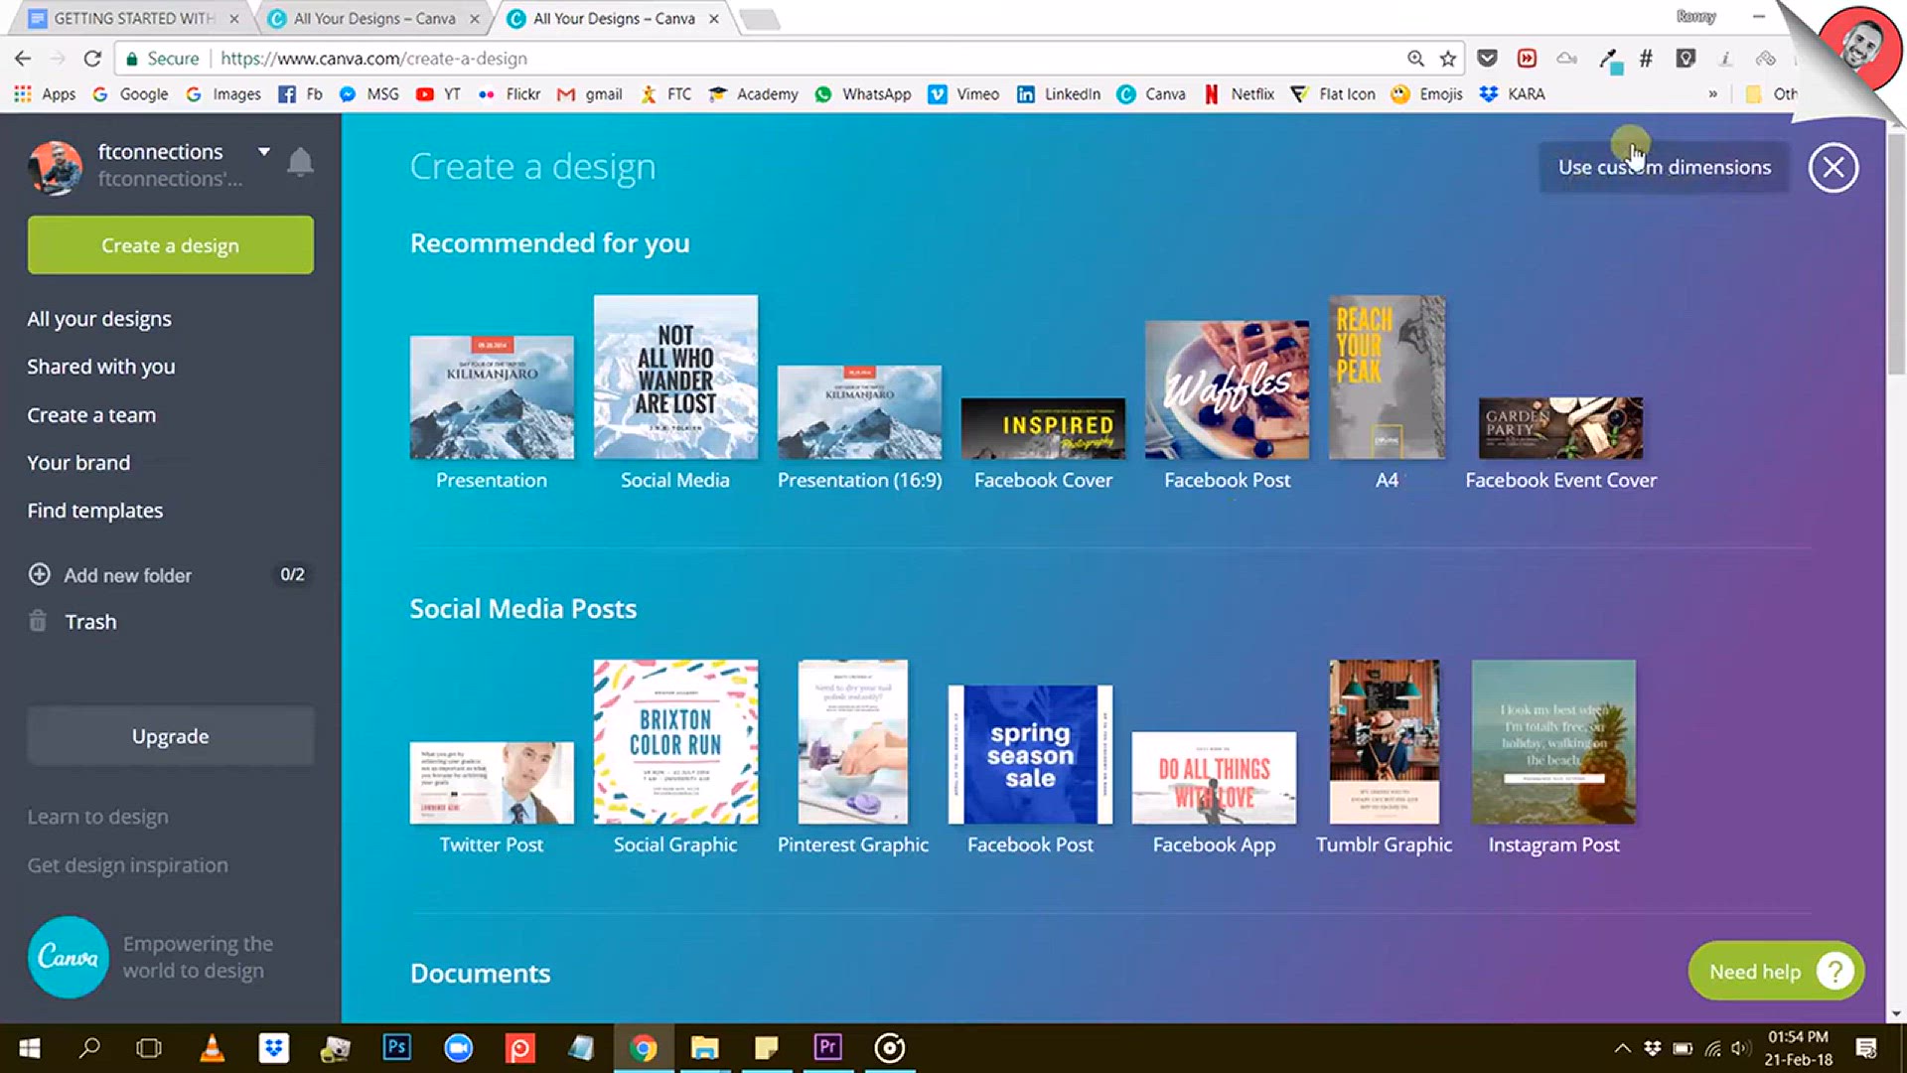Bookmark page with the star icon
Image resolution: width=1907 pixels, height=1073 pixels.
click(x=1448, y=59)
